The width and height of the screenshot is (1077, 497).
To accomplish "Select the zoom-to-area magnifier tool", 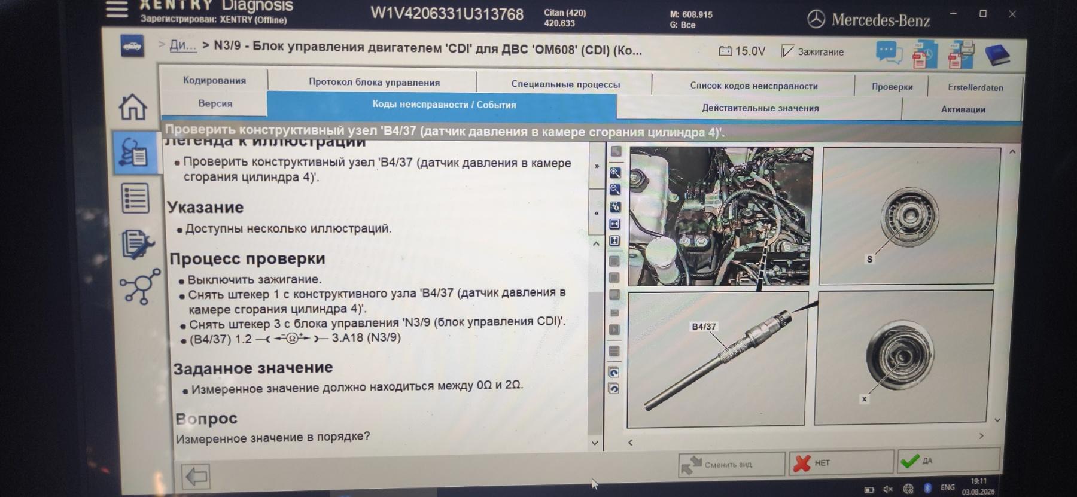I will pos(614,207).
